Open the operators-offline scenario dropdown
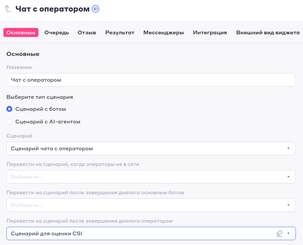The height and width of the screenshot is (245, 303). (x=151, y=177)
